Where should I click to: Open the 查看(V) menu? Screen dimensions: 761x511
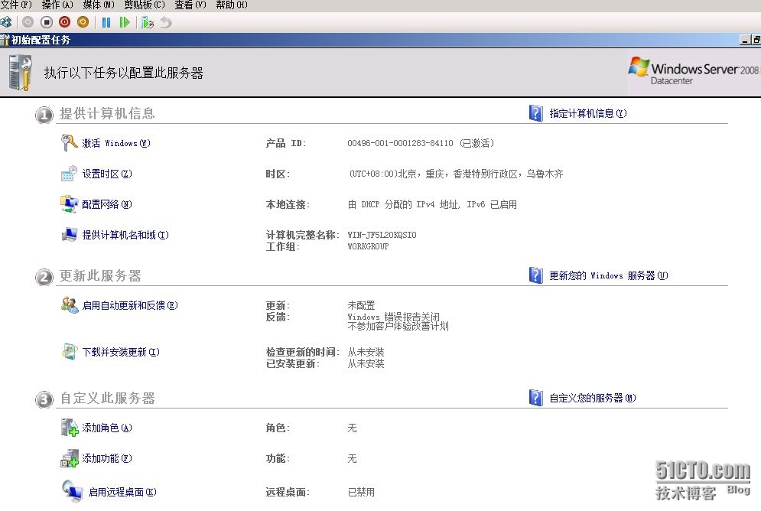[190, 5]
